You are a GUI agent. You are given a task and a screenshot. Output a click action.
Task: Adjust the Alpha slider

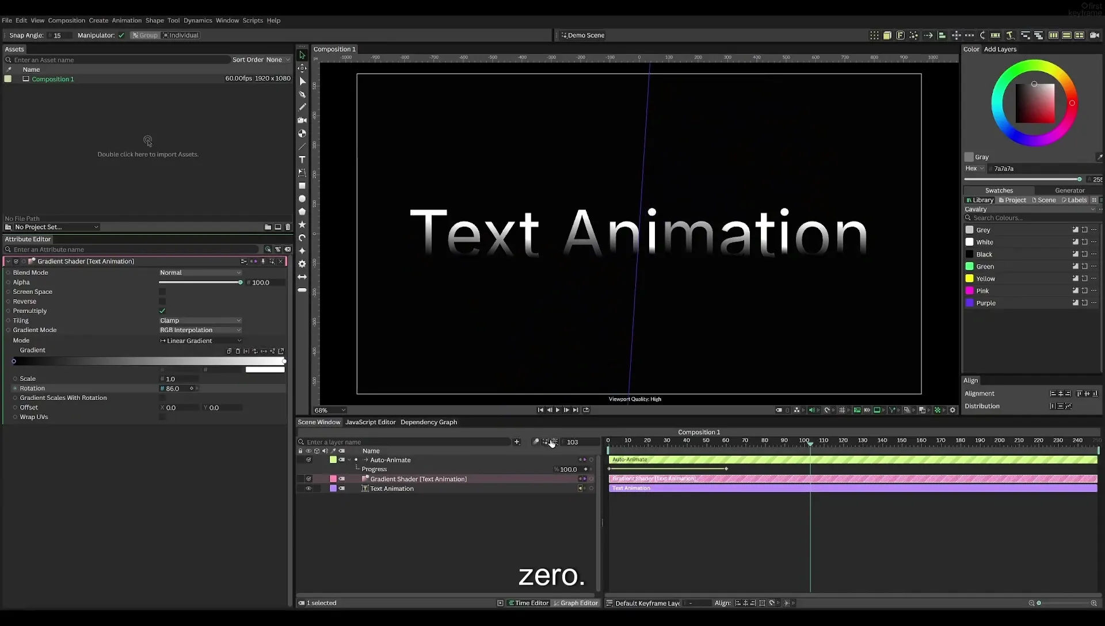(x=200, y=283)
